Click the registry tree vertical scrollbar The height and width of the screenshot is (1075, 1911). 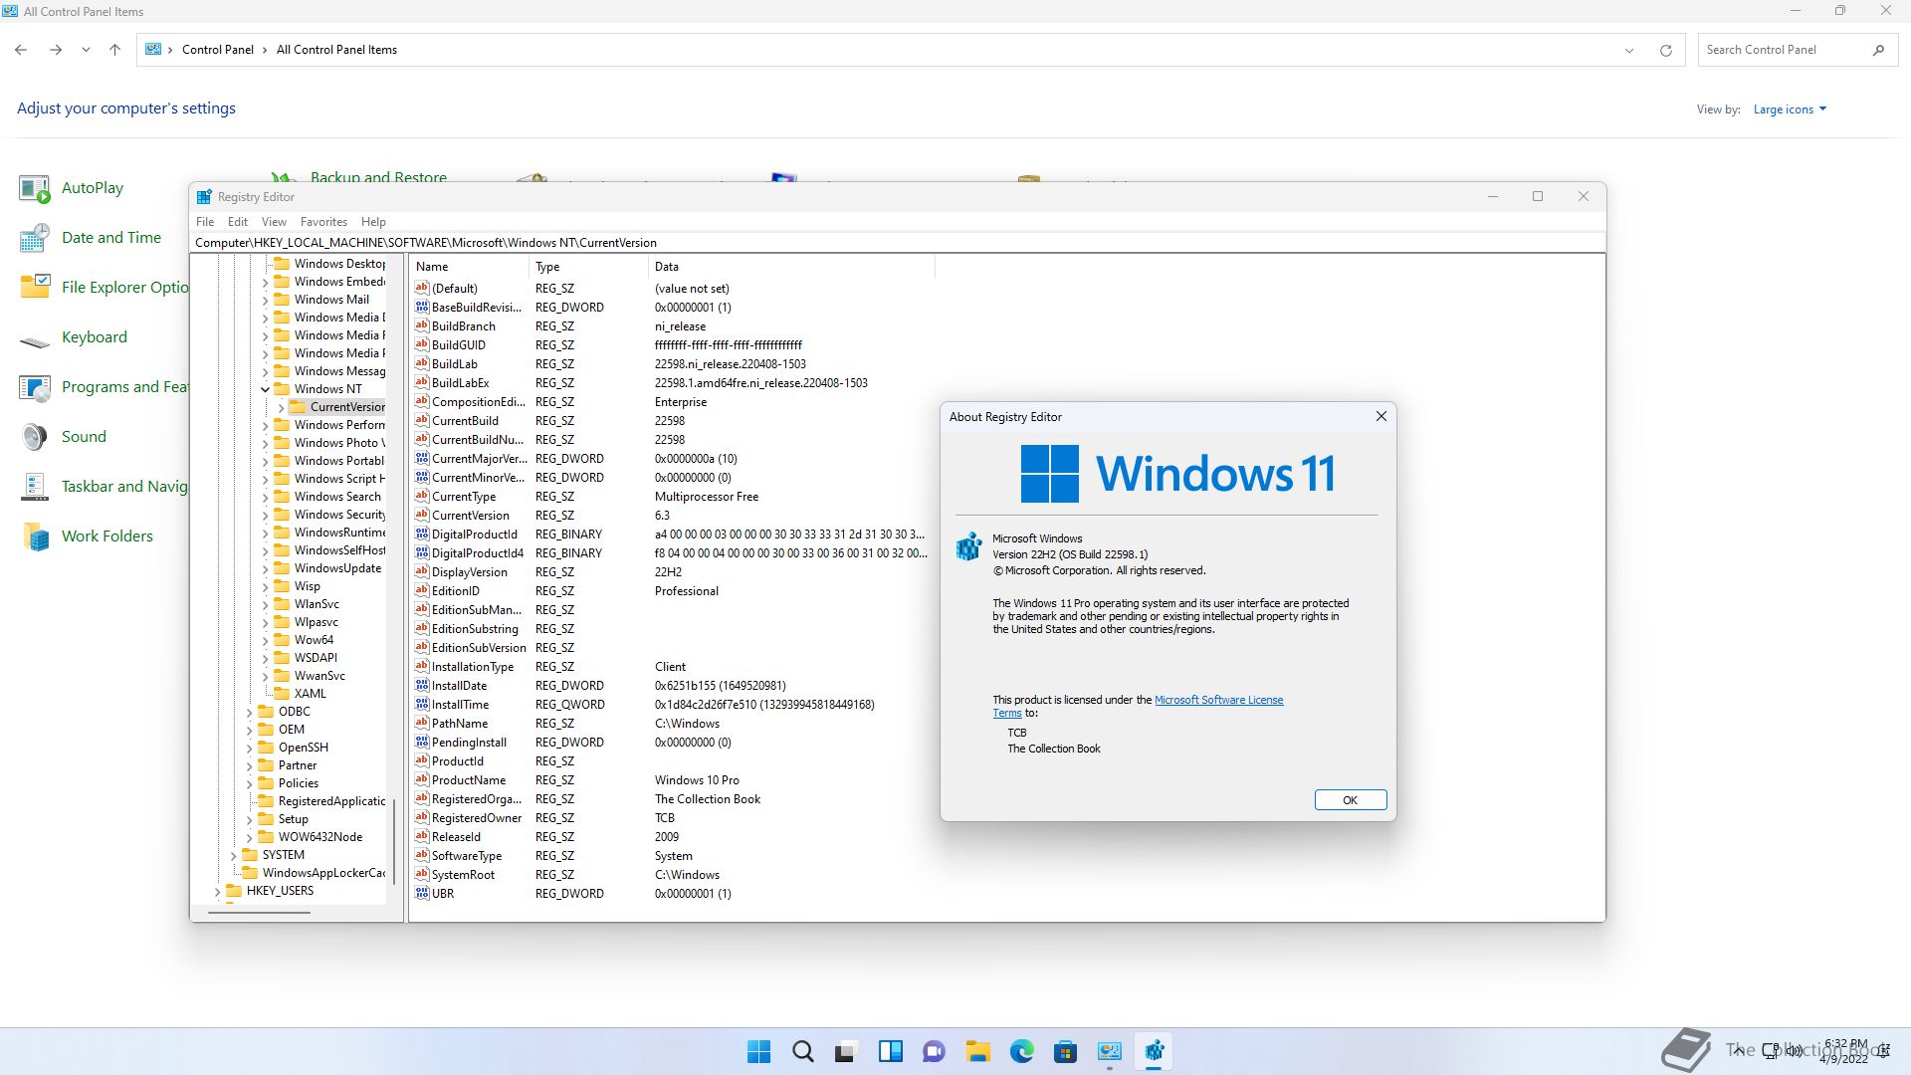point(395,841)
